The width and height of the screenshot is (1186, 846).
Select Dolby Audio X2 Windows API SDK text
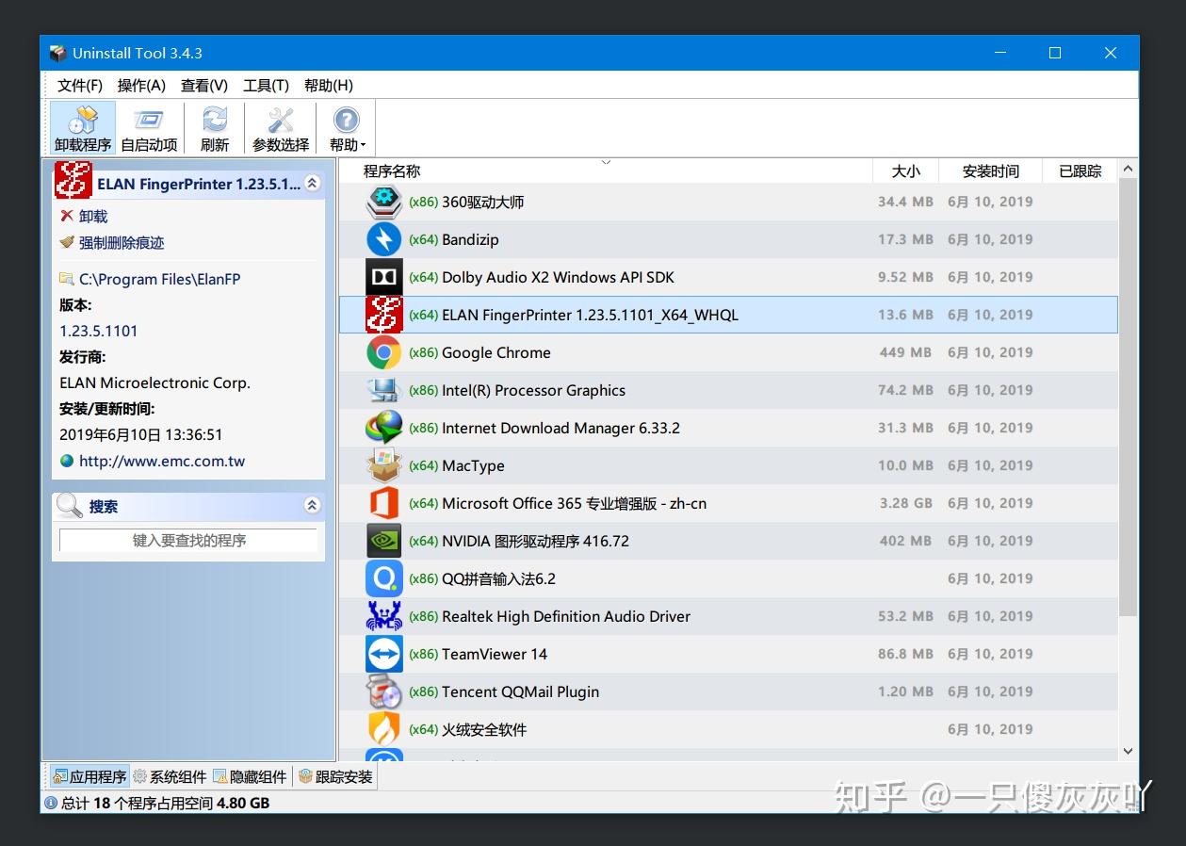point(558,277)
